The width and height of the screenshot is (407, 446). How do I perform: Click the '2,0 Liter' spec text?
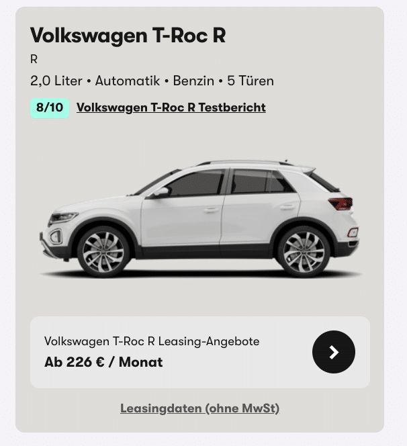pyautogui.click(x=56, y=81)
